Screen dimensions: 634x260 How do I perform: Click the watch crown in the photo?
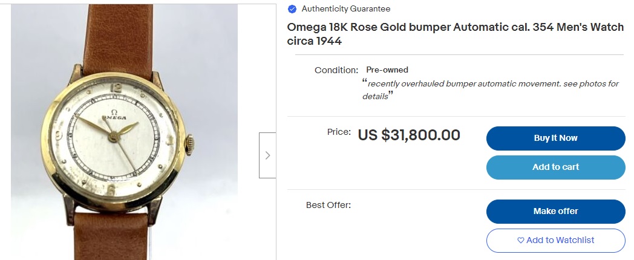pyautogui.click(x=190, y=144)
